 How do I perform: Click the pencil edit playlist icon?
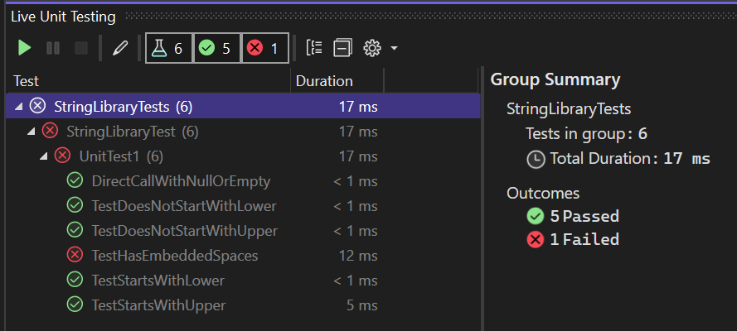click(x=120, y=48)
